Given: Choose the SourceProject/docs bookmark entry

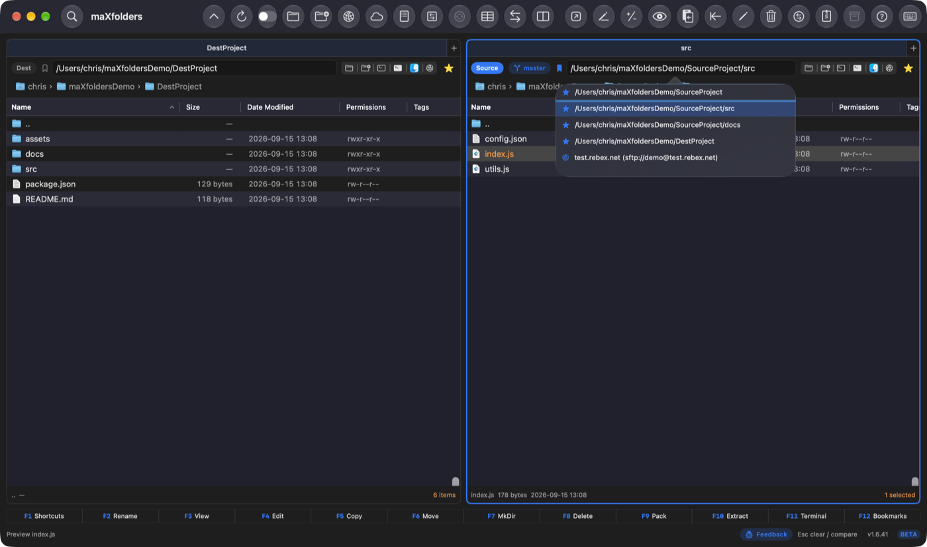Looking at the screenshot, I should (x=675, y=125).
